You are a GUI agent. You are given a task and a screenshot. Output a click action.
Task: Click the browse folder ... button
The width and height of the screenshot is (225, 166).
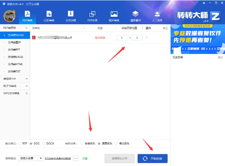76,158
